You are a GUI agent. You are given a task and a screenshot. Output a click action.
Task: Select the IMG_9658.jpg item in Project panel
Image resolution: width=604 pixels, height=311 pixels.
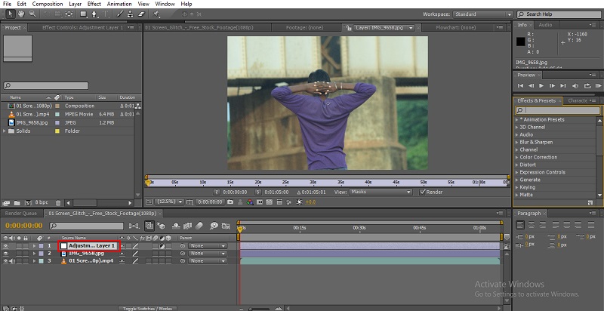click(32, 122)
